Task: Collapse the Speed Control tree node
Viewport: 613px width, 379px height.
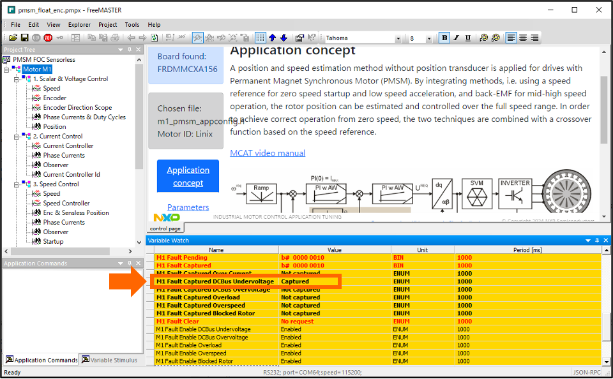Action: (x=17, y=184)
